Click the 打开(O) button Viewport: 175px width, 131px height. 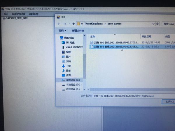(169, 102)
